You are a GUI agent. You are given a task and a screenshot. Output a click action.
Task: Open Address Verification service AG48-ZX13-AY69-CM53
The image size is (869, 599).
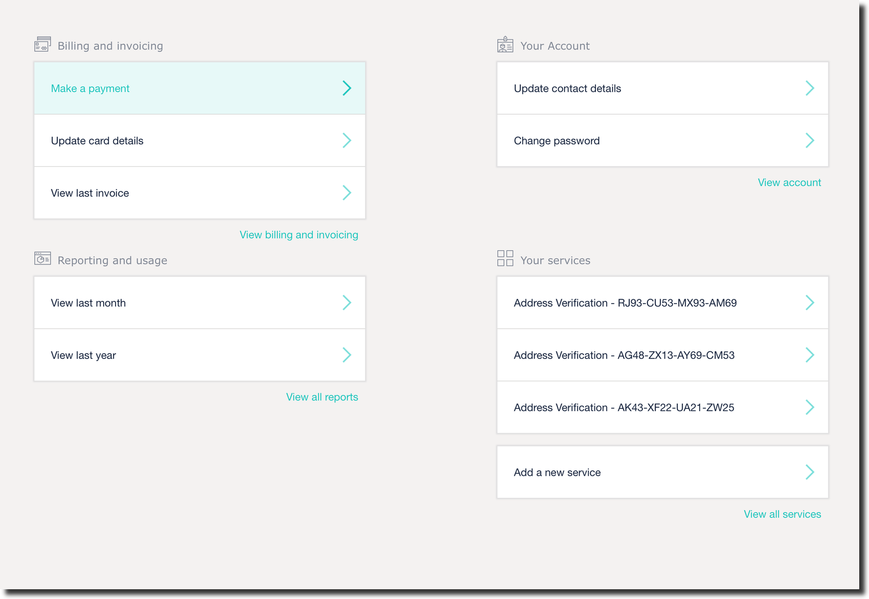(x=624, y=355)
